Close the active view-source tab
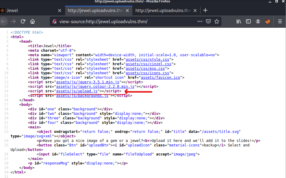This screenshot has width=286, height=178. (127, 11)
